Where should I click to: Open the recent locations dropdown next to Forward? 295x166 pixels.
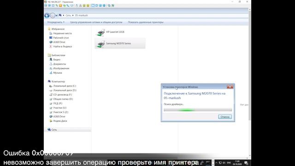tap(56, 15)
